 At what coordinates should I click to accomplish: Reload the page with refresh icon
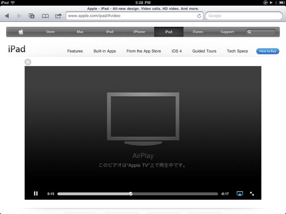[199, 16]
